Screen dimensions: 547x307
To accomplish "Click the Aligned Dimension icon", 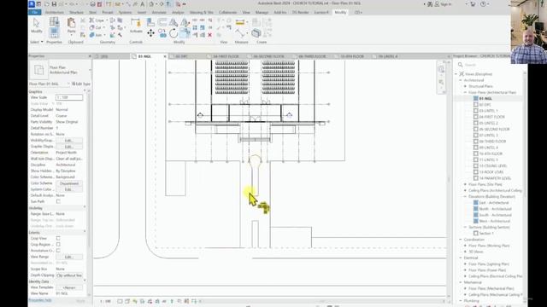I will (x=240, y=33).
